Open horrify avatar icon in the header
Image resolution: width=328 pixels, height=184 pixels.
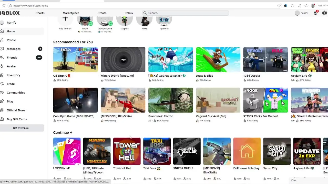pos(297,13)
